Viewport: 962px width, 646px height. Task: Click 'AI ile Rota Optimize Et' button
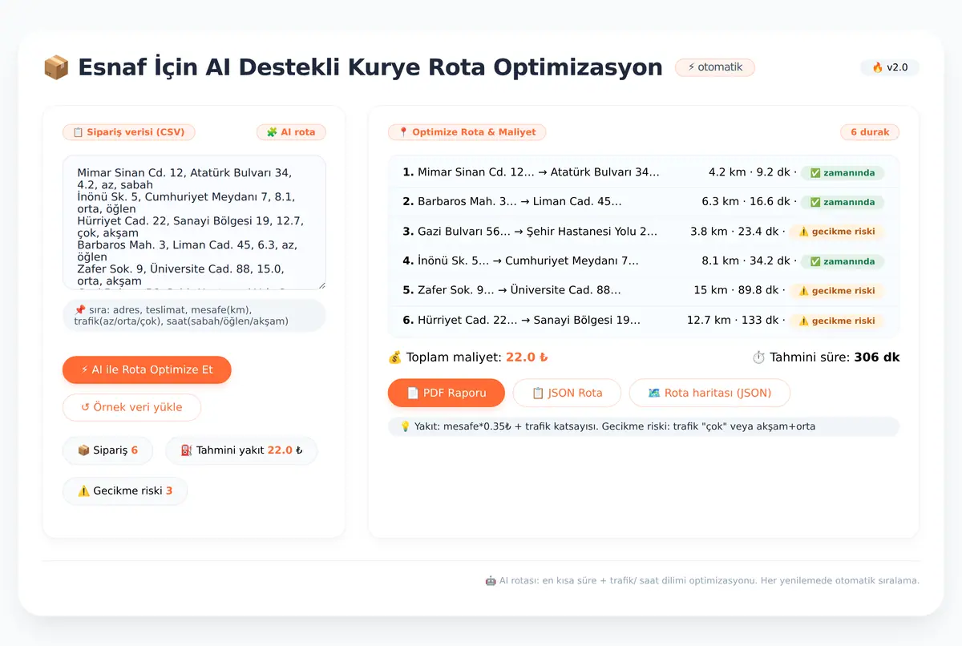pyautogui.click(x=147, y=369)
